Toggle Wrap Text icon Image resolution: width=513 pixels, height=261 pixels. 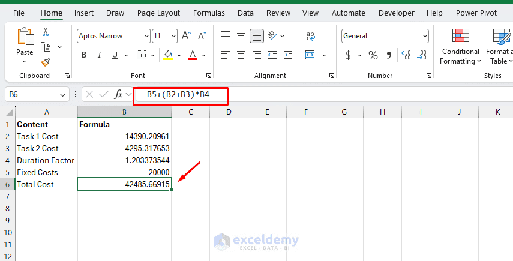tap(310, 35)
